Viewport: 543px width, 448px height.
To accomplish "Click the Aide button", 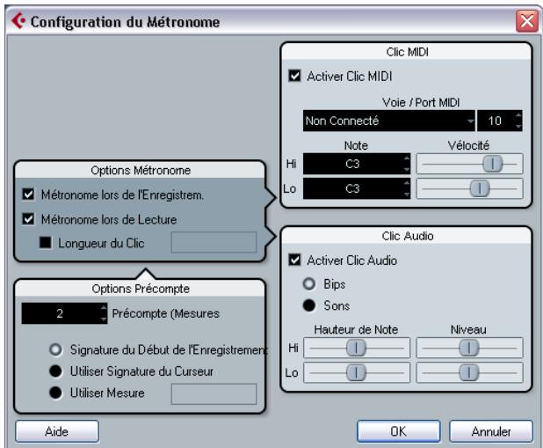I will point(57,431).
